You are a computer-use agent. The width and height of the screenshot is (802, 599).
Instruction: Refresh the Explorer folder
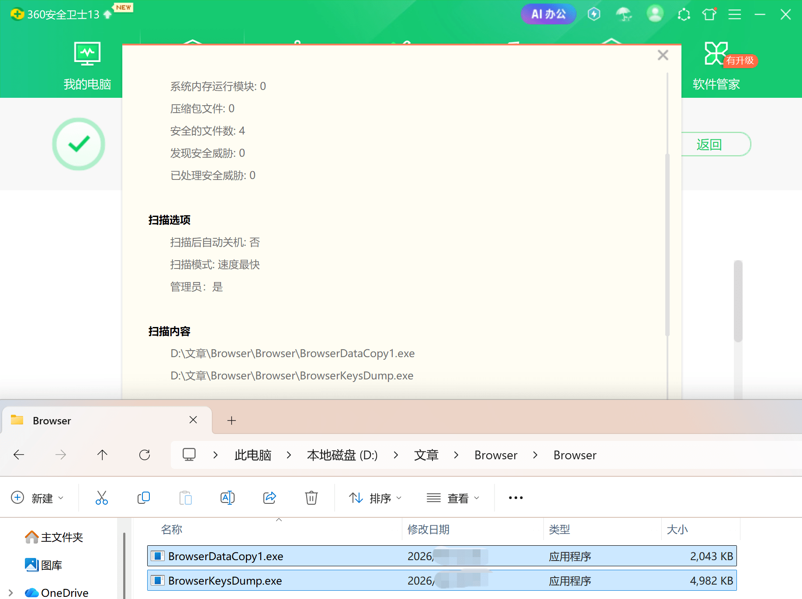click(x=145, y=455)
